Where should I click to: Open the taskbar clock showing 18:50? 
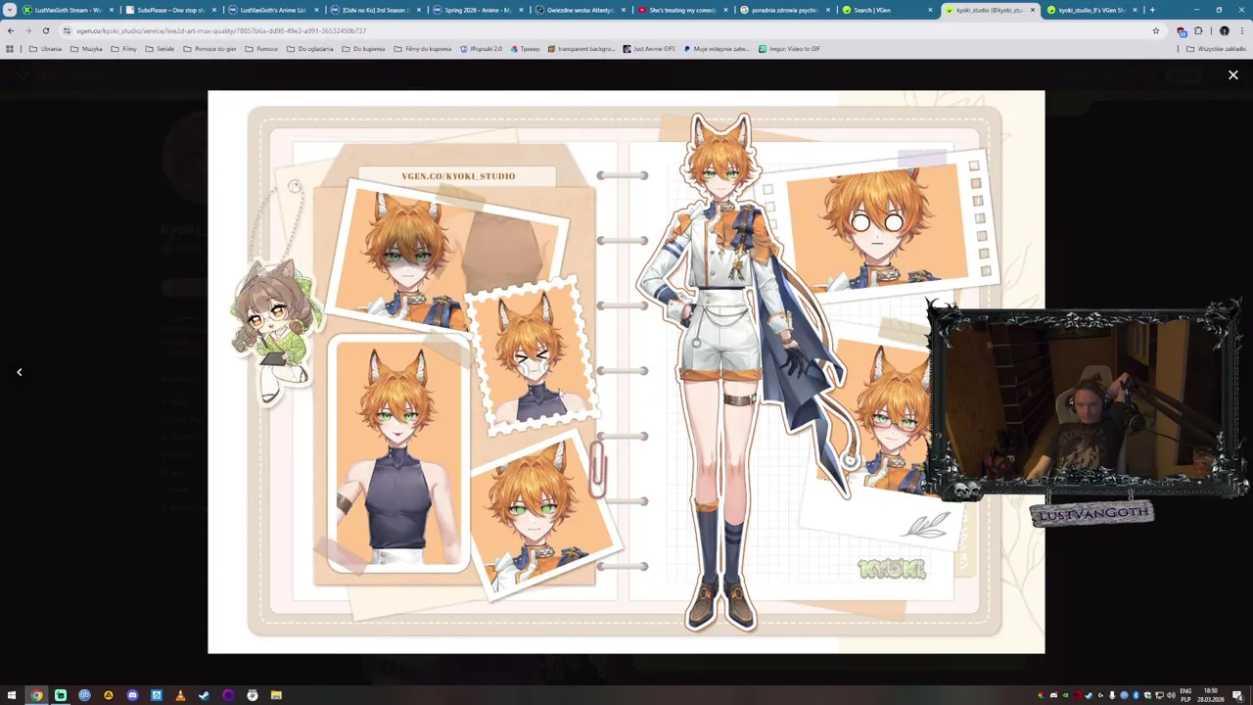pos(1211,695)
